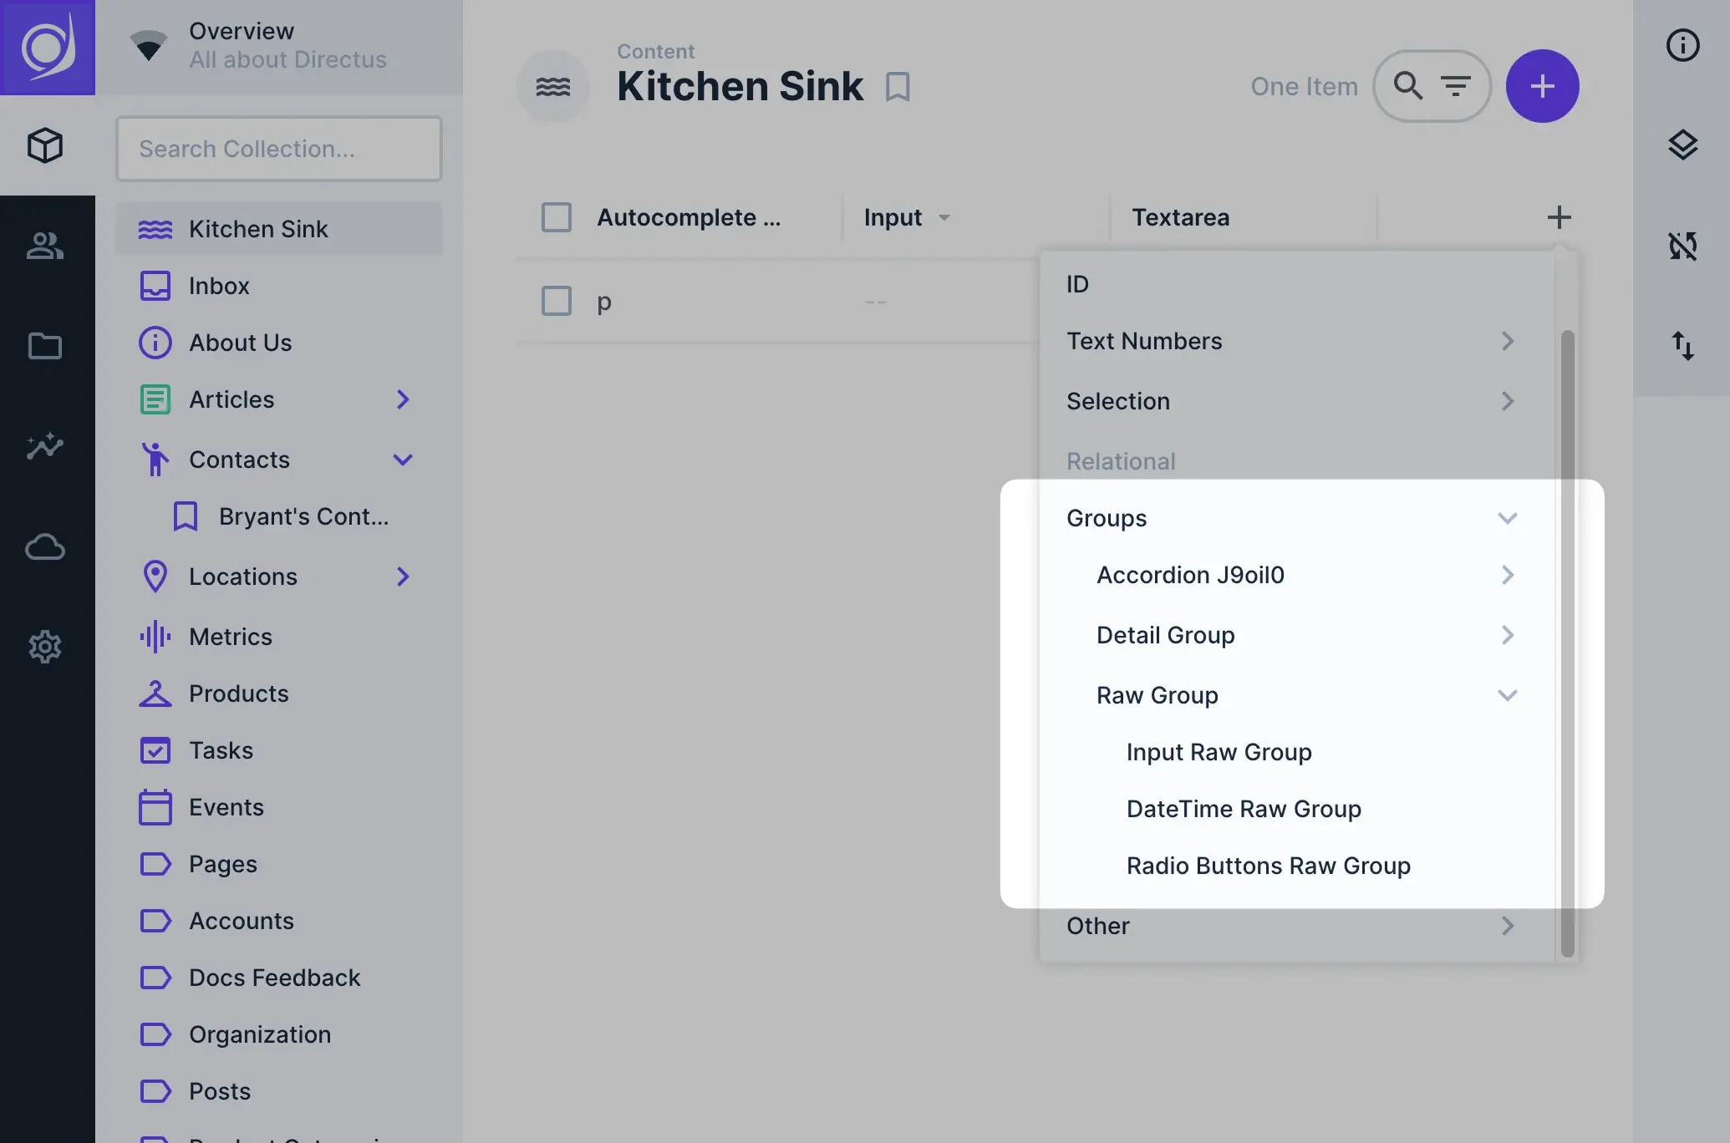Viewport: 1730px width, 1143px height.
Task: Select ID from the field menu
Action: pyautogui.click(x=1077, y=283)
